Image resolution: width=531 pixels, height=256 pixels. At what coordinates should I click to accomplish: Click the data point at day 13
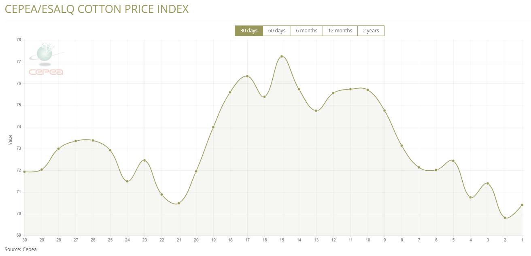point(316,111)
